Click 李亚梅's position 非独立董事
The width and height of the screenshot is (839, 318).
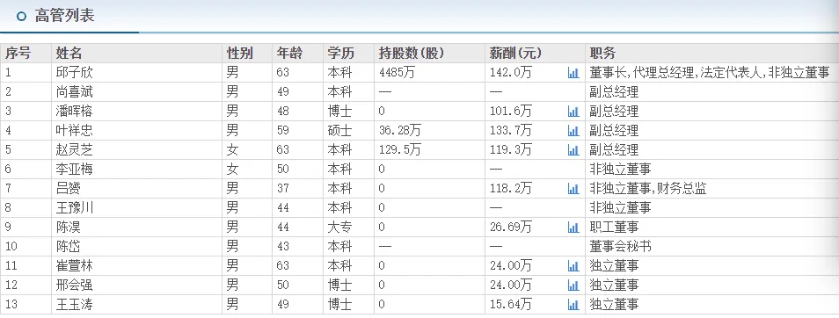tap(620, 170)
